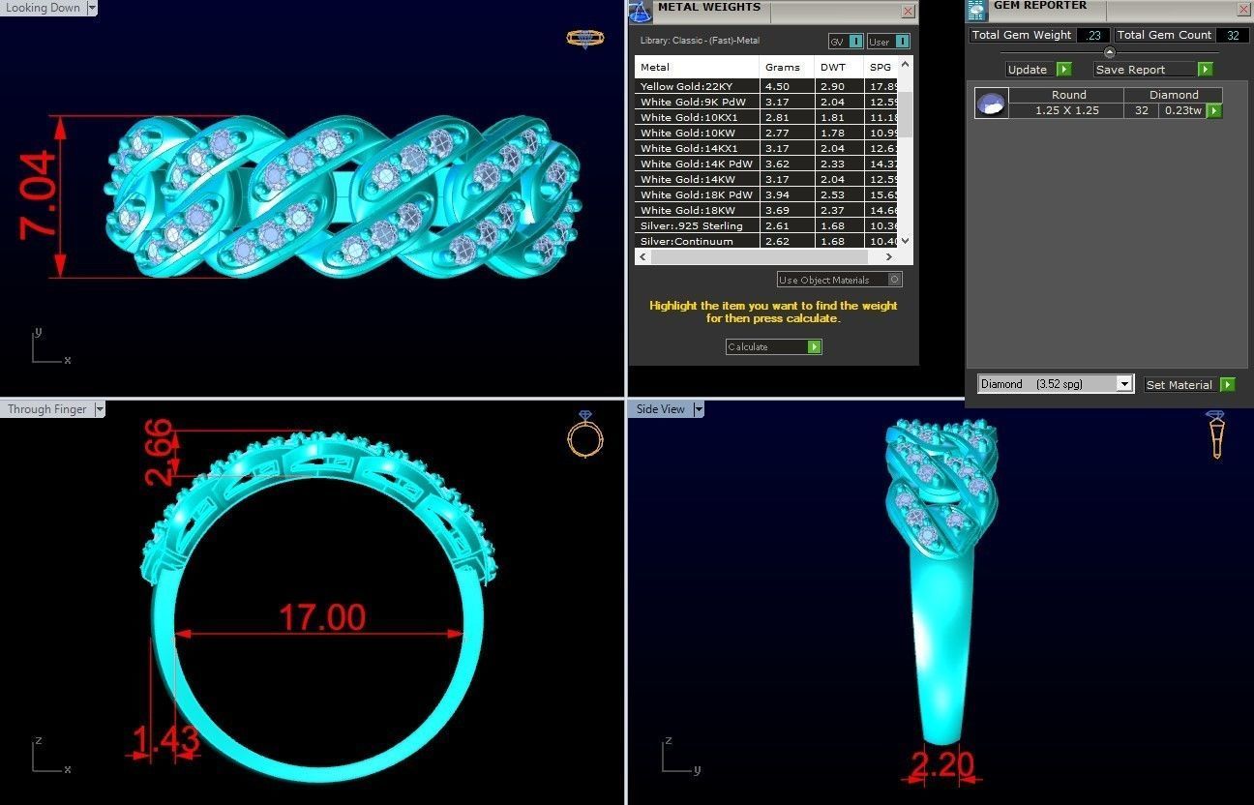Click the metal table scroll up arrow
This screenshot has width=1254, height=805.
click(x=906, y=64)
